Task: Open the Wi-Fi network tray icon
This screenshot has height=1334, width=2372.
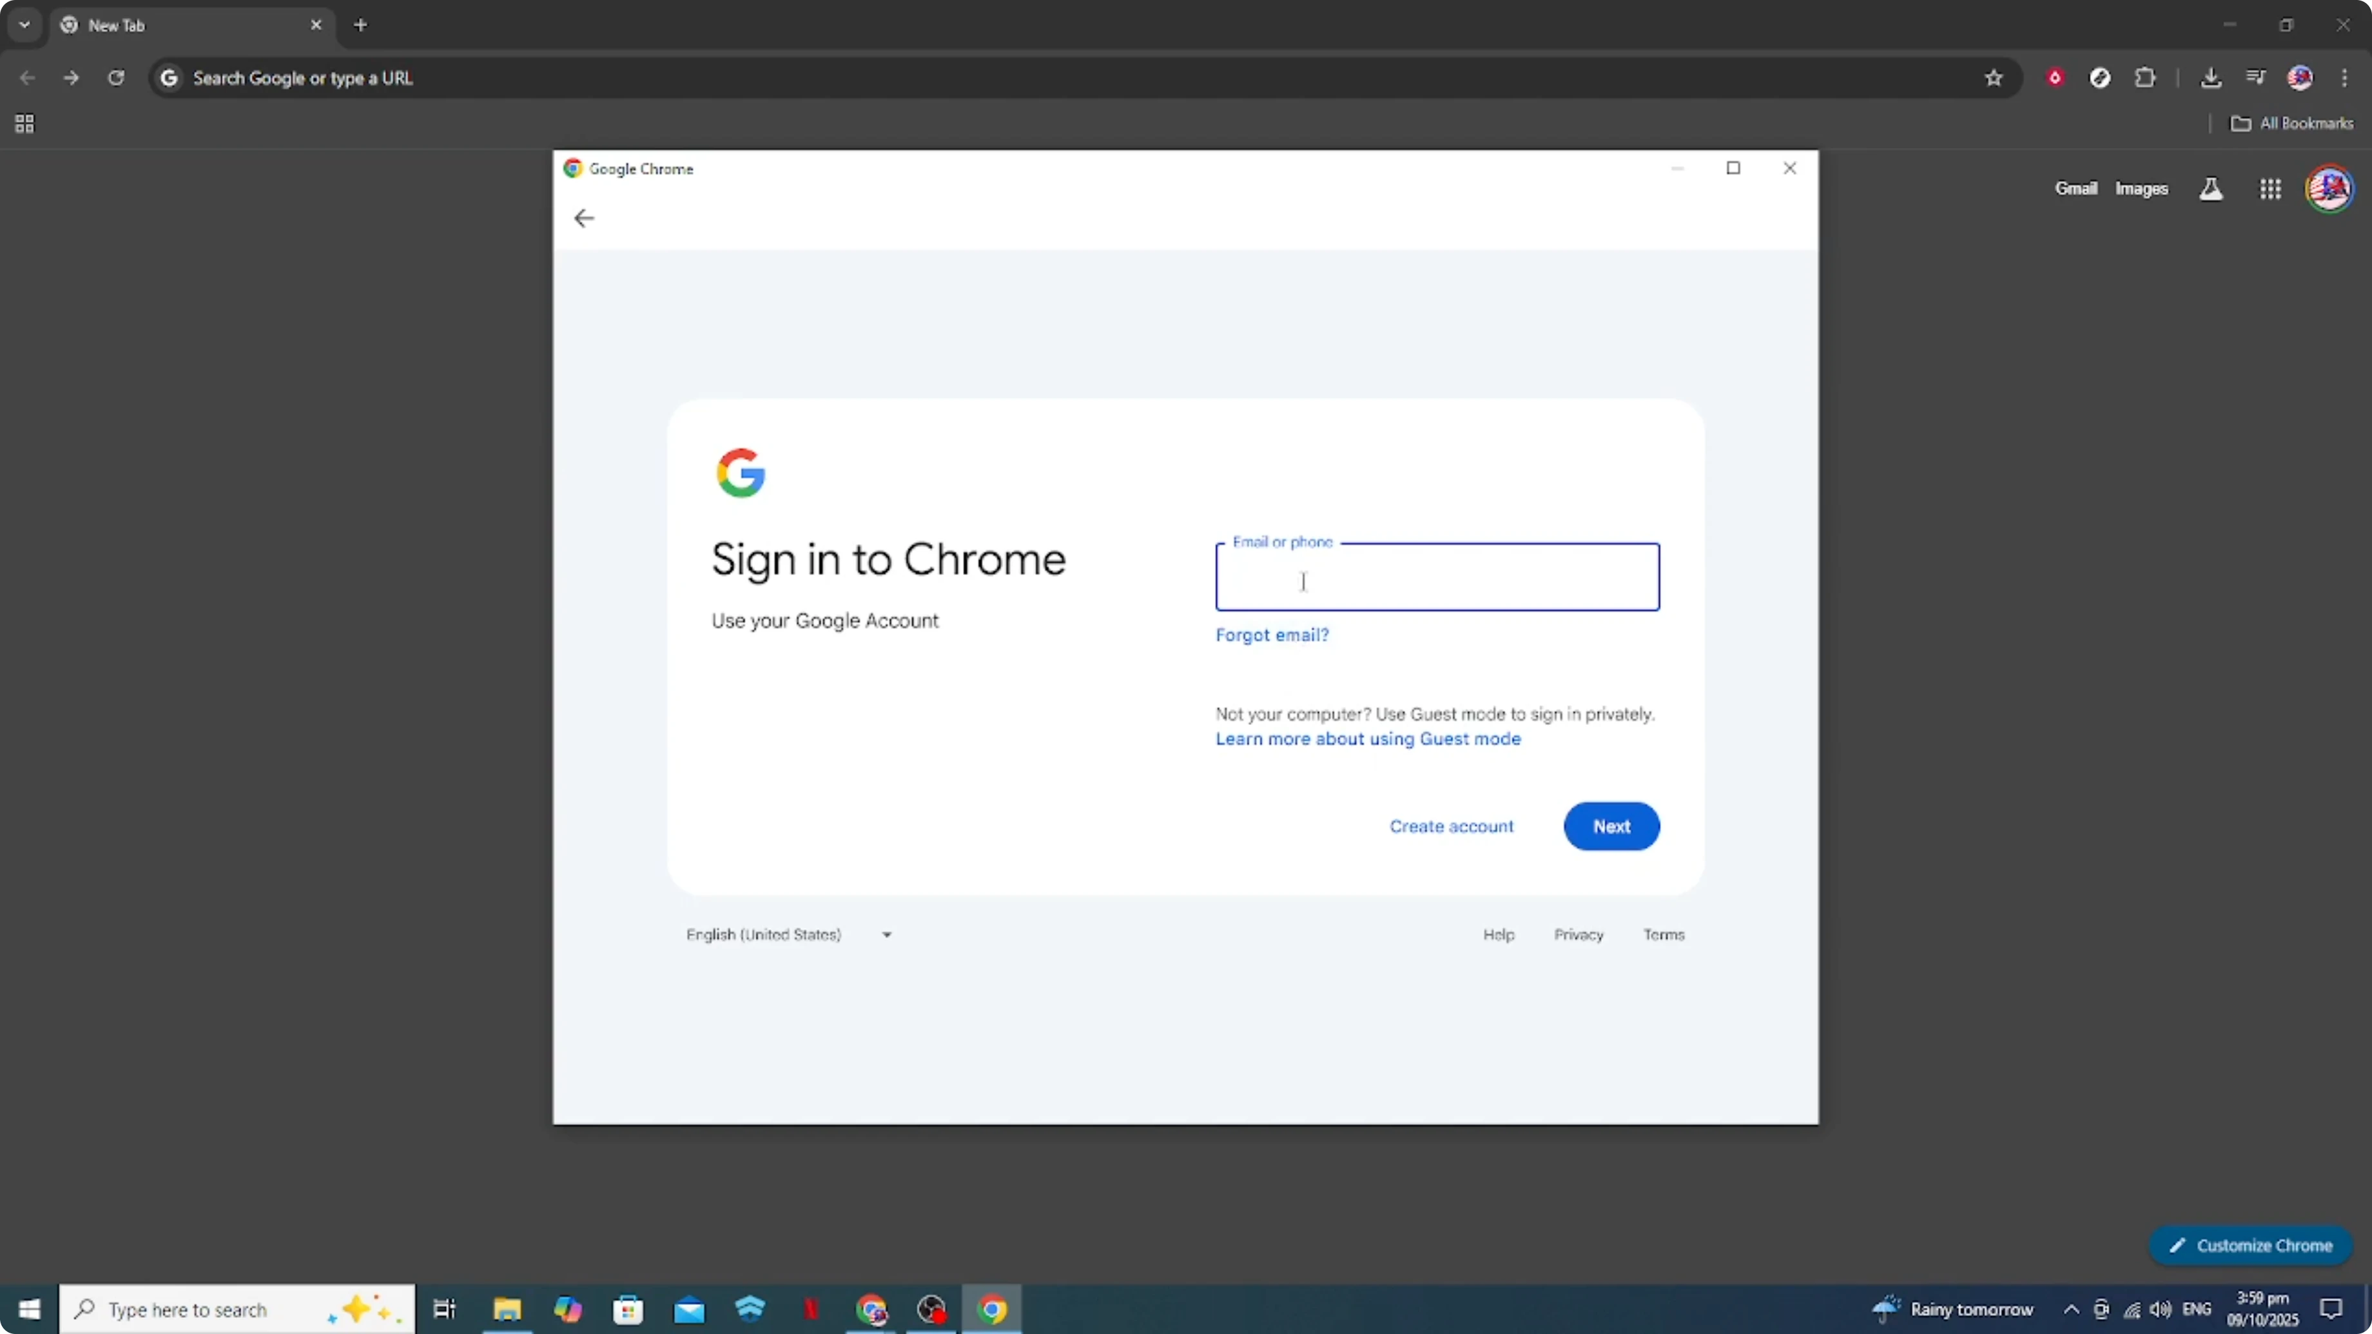Action: click(2132, 1309)
